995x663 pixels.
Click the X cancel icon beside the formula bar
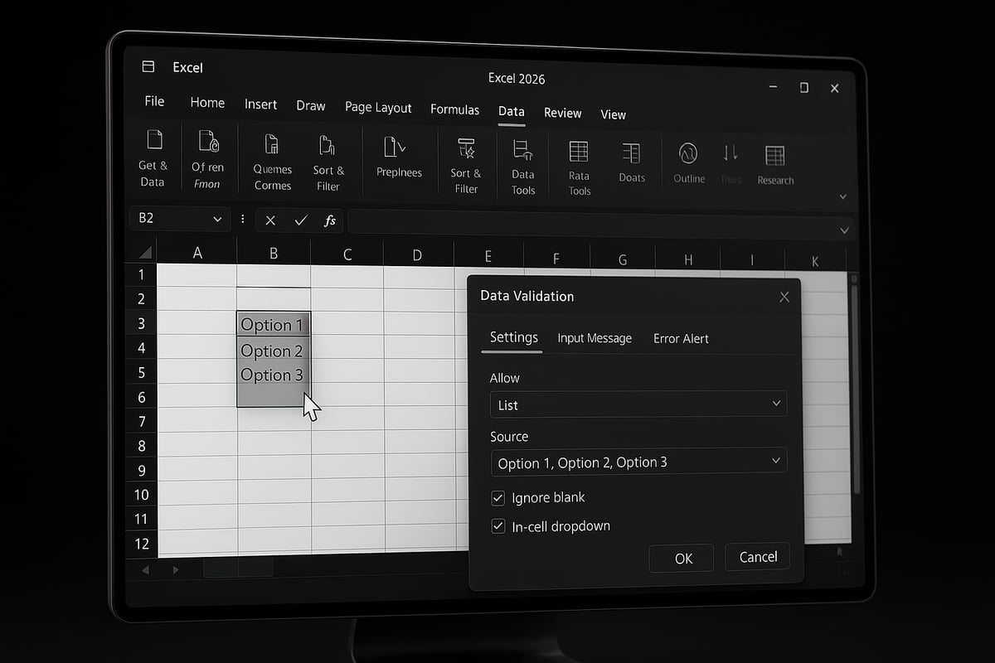[x=270, y=220]
